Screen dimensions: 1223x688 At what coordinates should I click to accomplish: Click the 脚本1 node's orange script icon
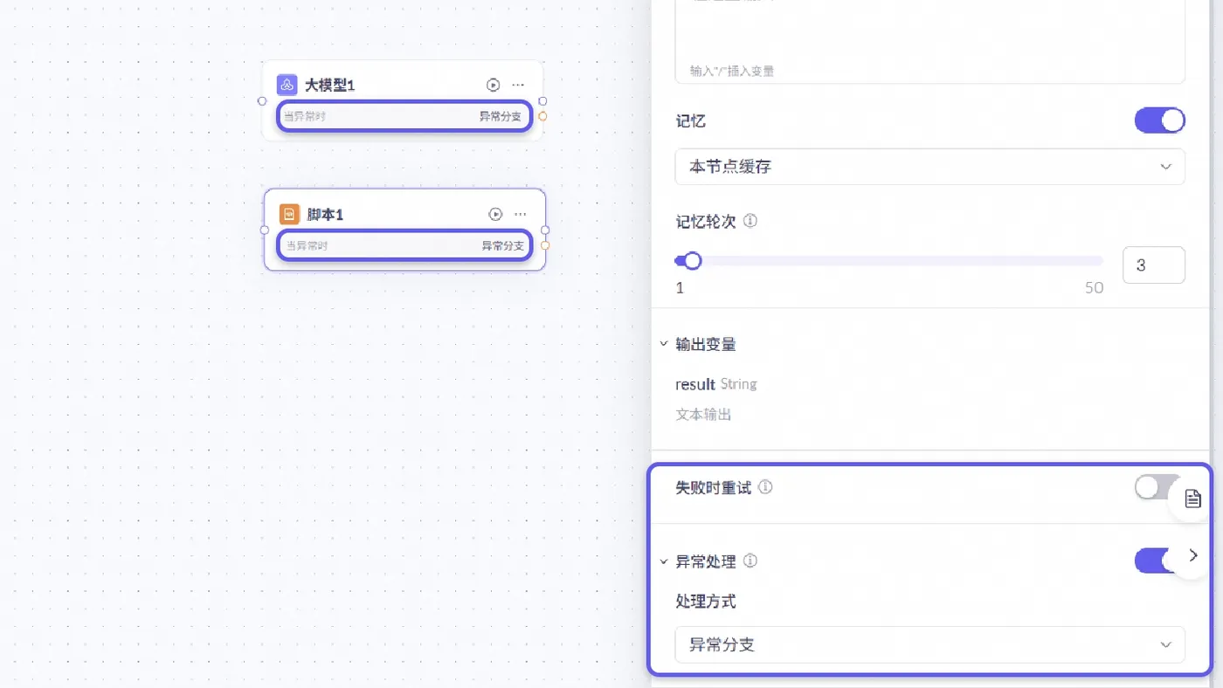pos(289,214)
